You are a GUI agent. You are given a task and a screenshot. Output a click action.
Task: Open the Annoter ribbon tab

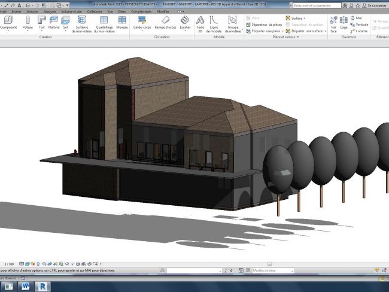pos(32,11)
